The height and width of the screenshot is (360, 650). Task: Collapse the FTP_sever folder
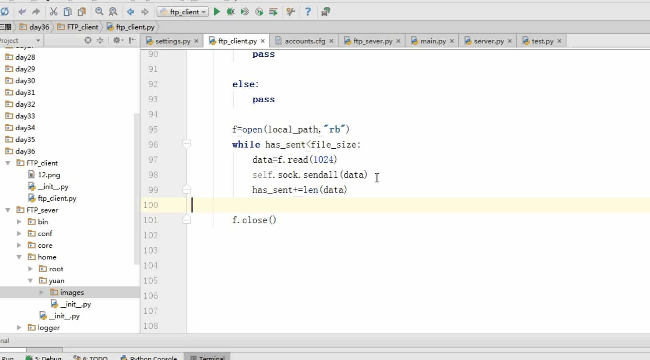click(x=8, y=210)
